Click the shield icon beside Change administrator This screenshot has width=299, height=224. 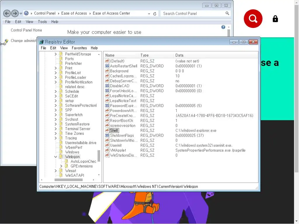click(x=6, y=41)
